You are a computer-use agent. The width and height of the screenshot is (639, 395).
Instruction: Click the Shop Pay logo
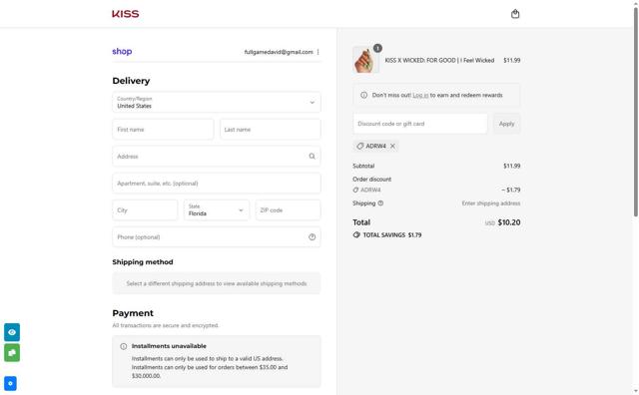(x=122, y=51)
